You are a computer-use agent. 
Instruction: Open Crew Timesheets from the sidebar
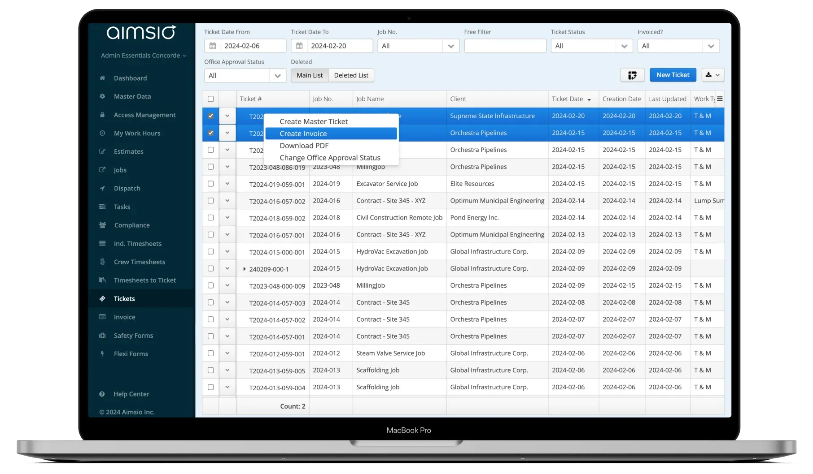point(140,262)
